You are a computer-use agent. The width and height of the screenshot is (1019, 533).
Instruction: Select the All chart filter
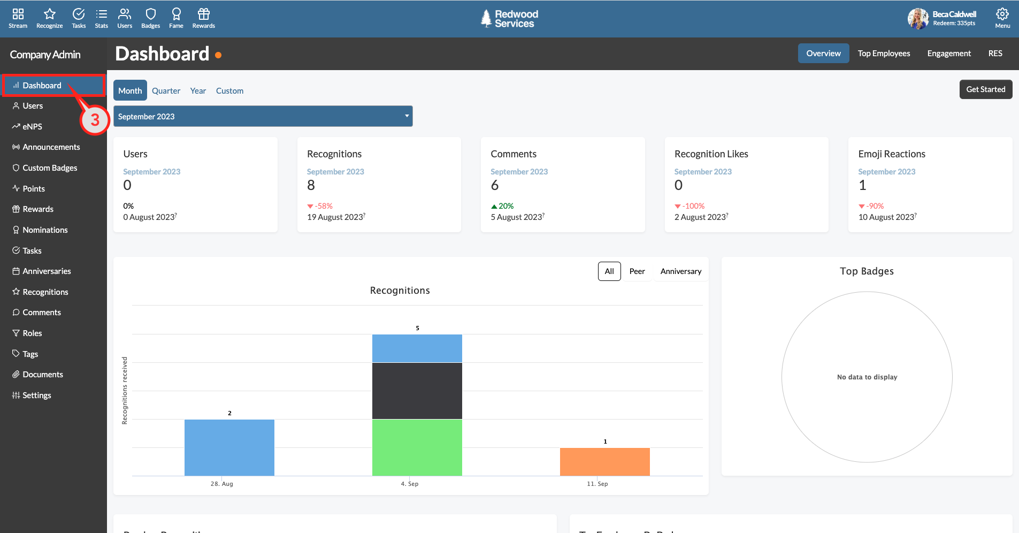click(609, 271)
